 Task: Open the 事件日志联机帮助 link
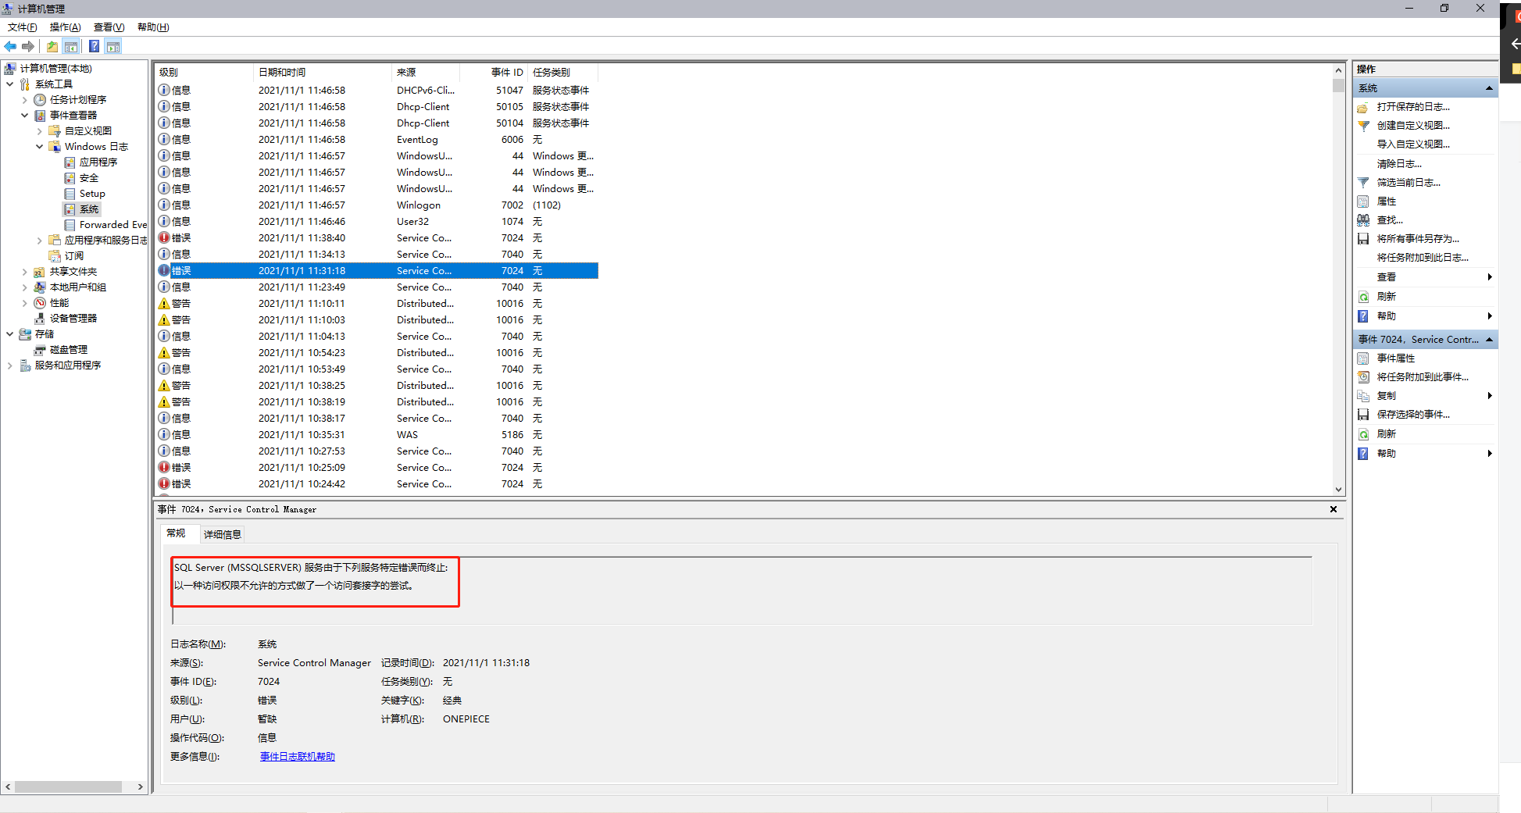coord(297,756)
